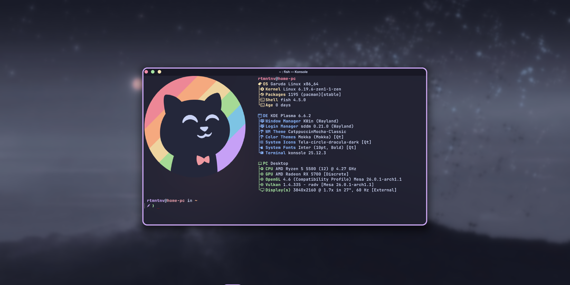
Task: Click the text 'KDE Plasma 6.6.2'
Action: (291, 116)
